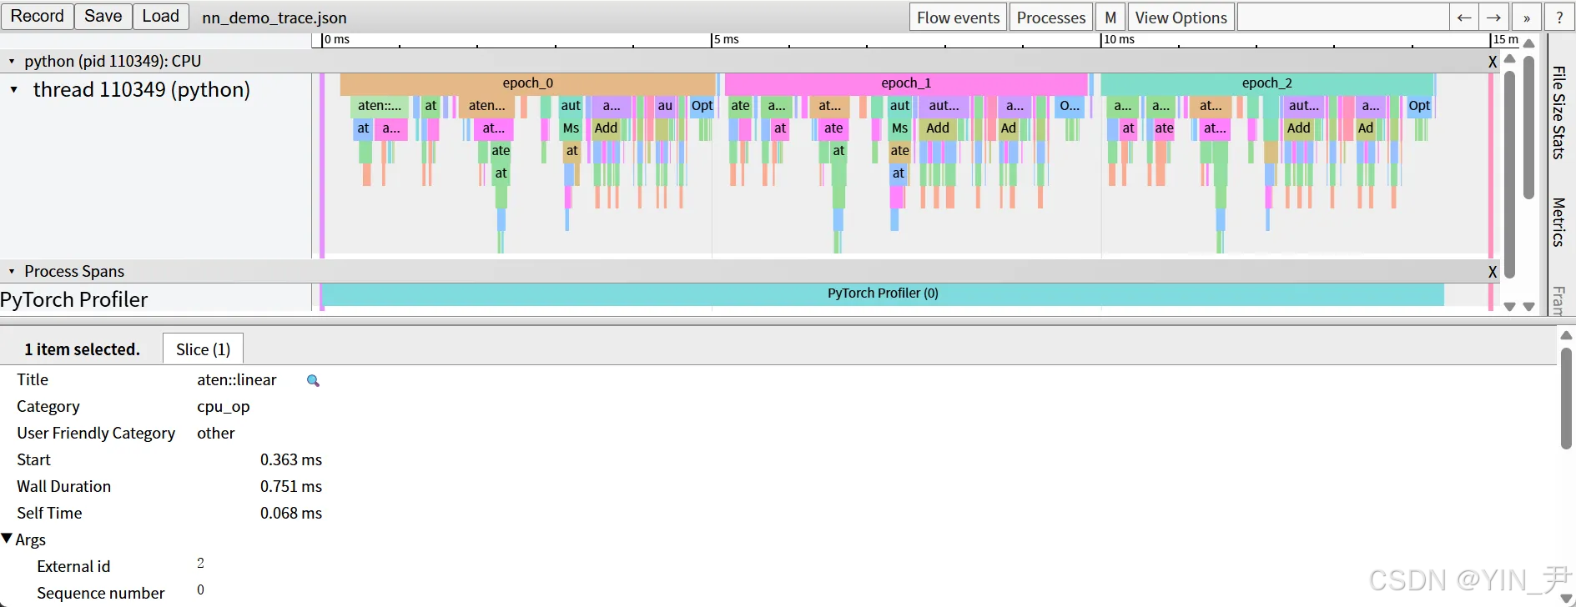Collapse the Args section
The height and width of the screenshot is (607, 1576).
tap(8, 539)
